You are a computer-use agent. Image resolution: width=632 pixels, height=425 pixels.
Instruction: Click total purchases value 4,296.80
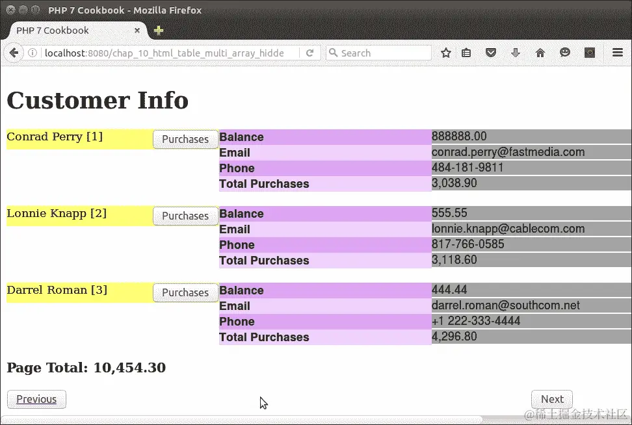[454, 336]
